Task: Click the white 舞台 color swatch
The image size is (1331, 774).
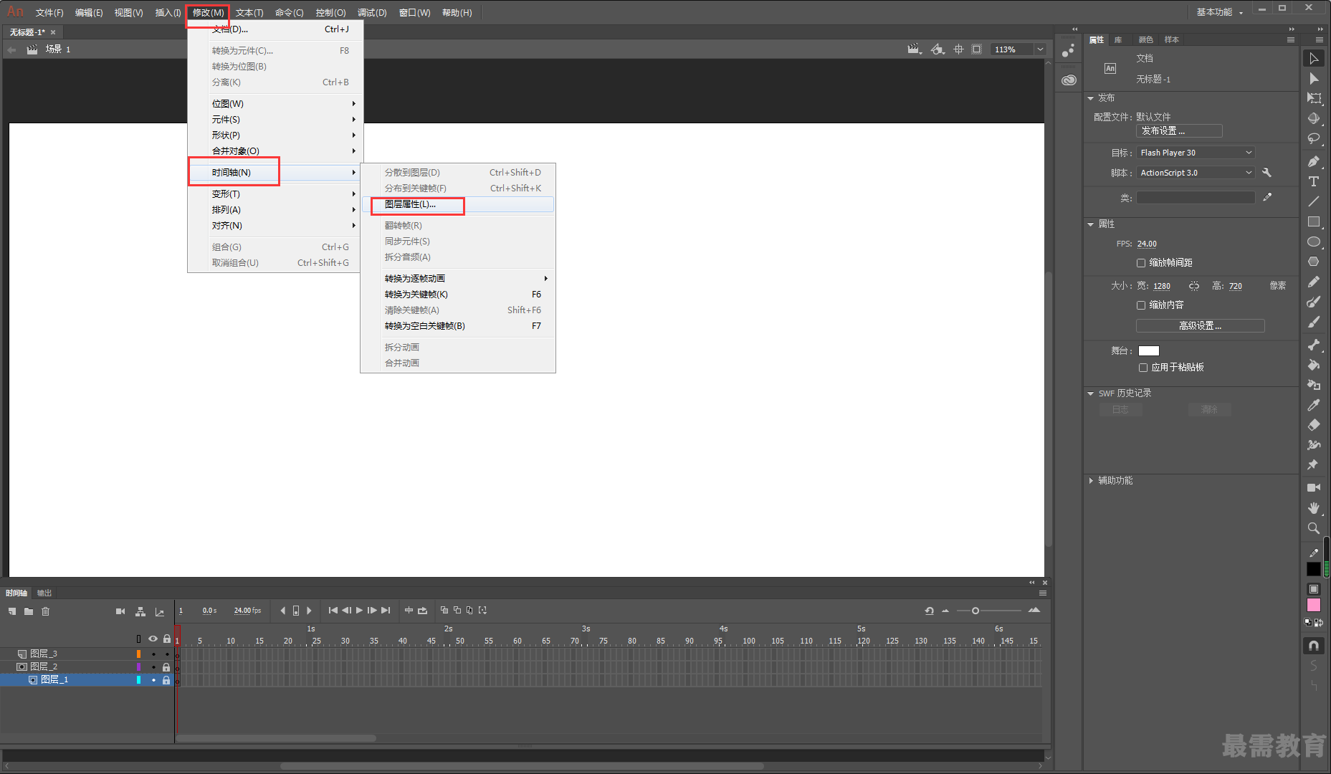Action: (x=1149, y=351)
